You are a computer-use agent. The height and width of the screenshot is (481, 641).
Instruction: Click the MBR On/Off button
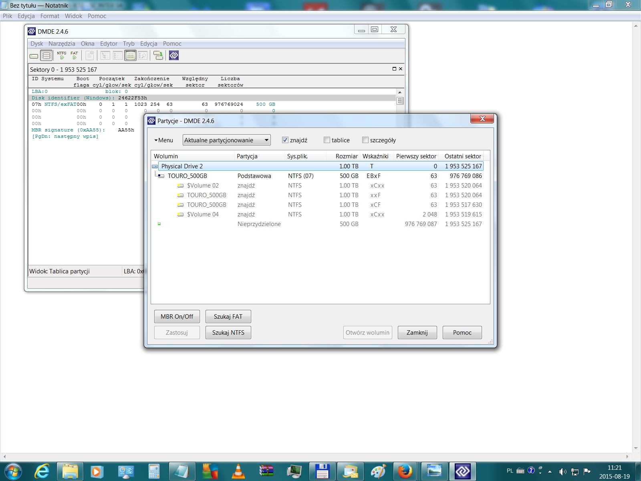tap(177, 317)
